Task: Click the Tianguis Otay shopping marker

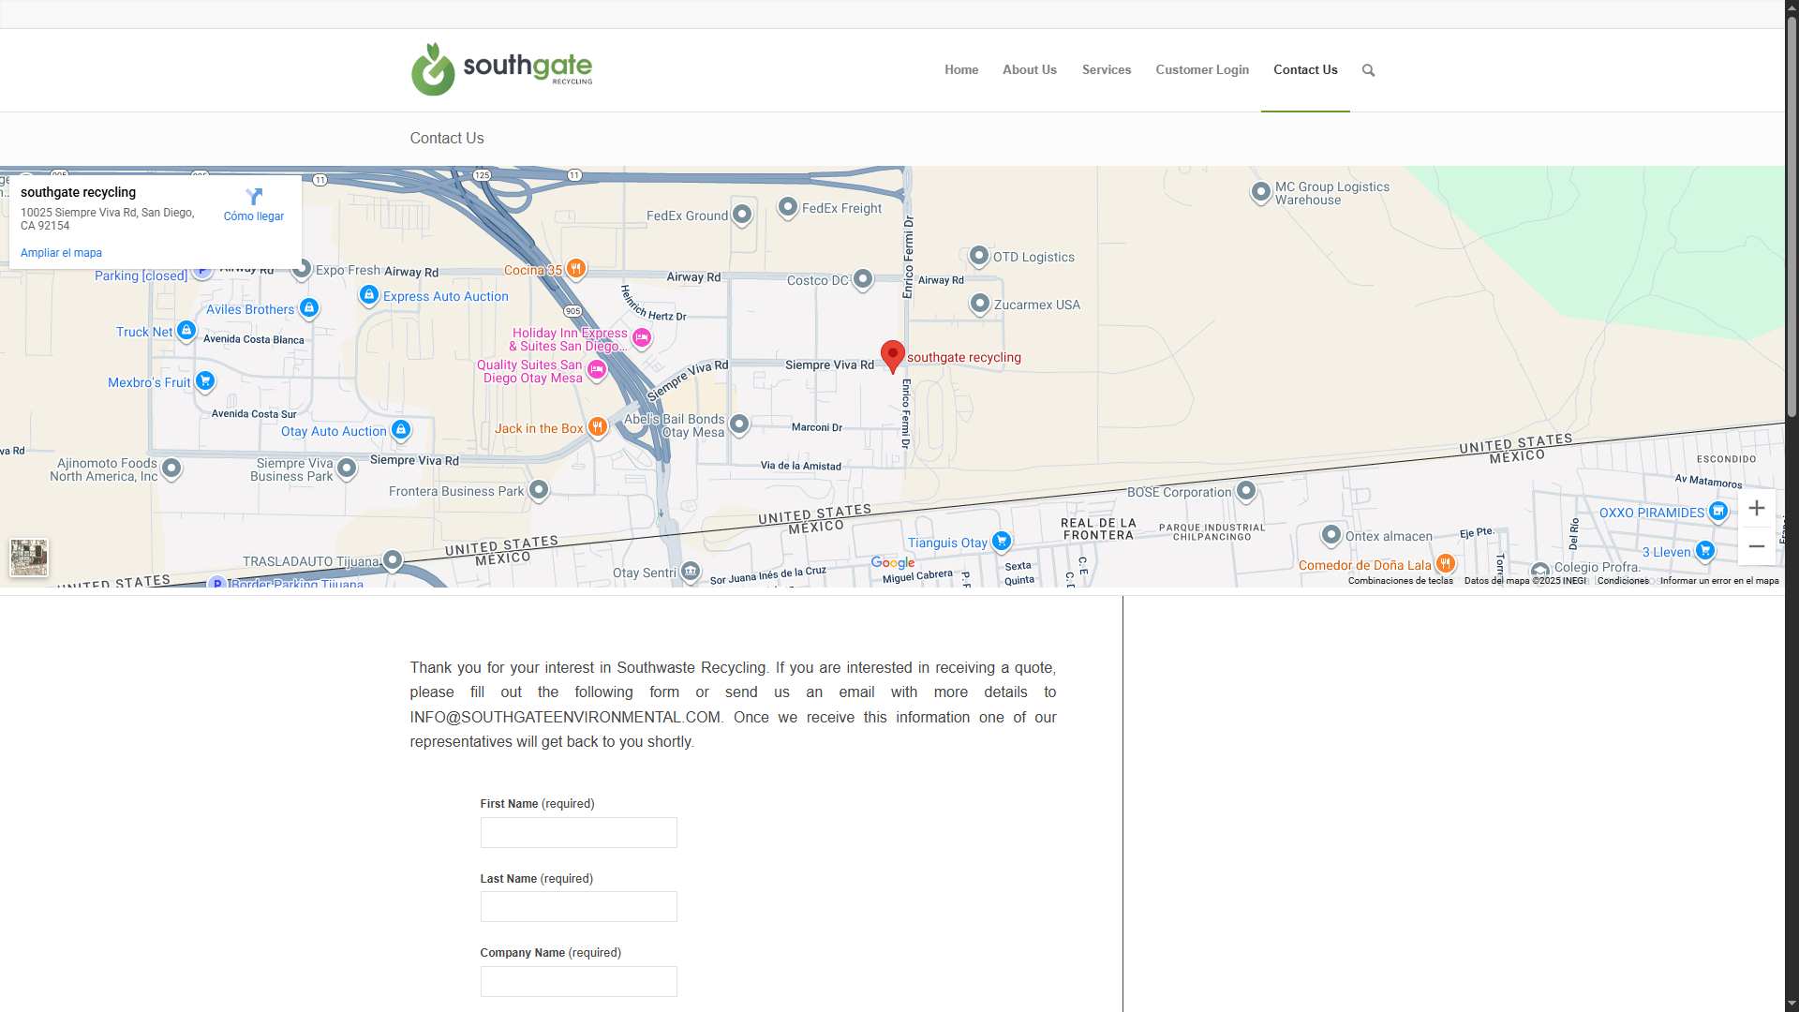Action: 1002,541
